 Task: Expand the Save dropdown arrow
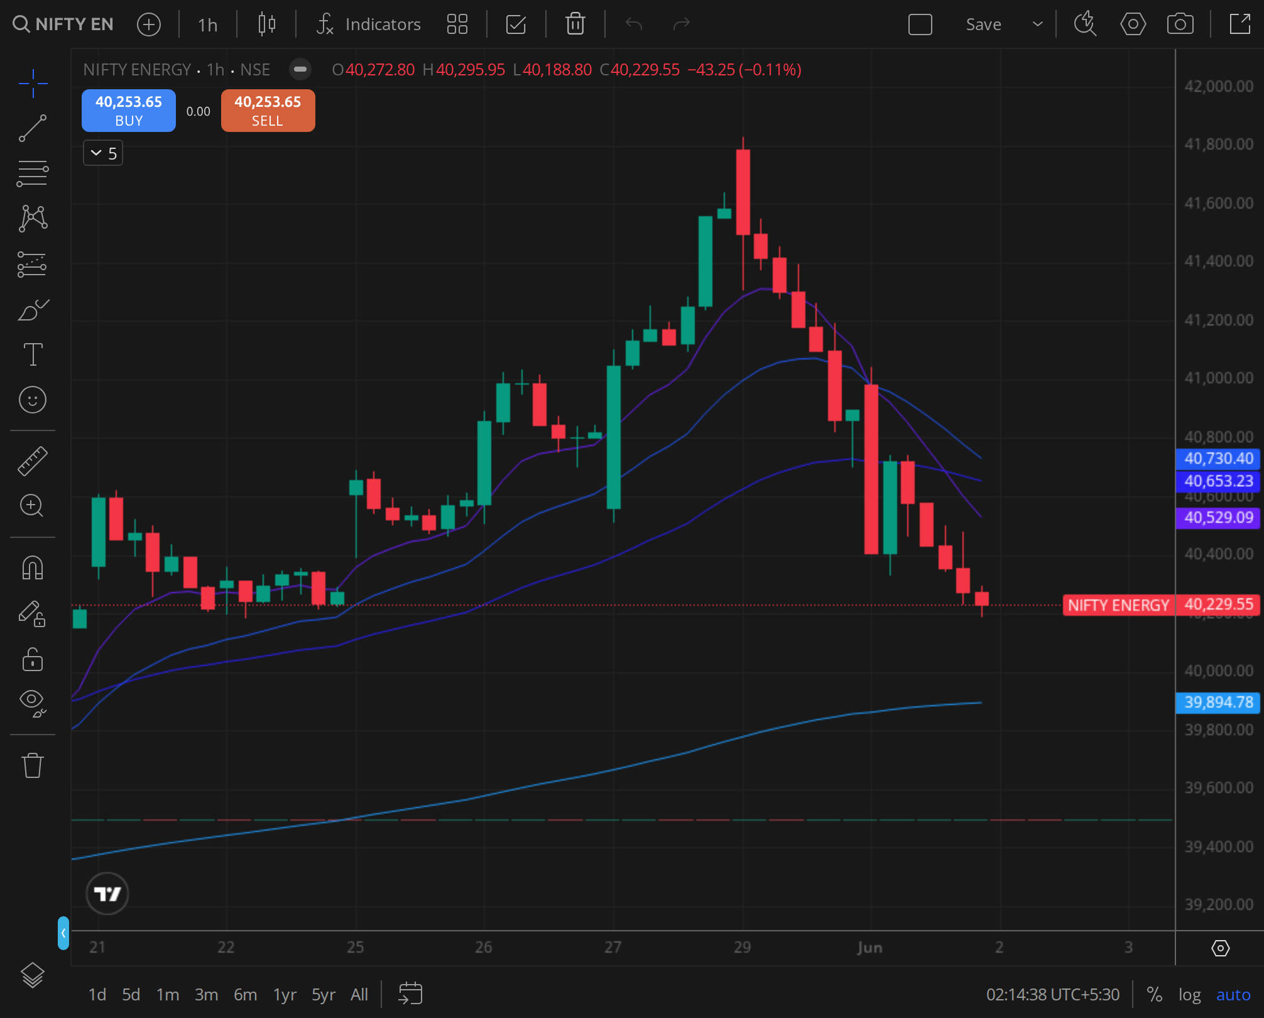pos(1038,25)
